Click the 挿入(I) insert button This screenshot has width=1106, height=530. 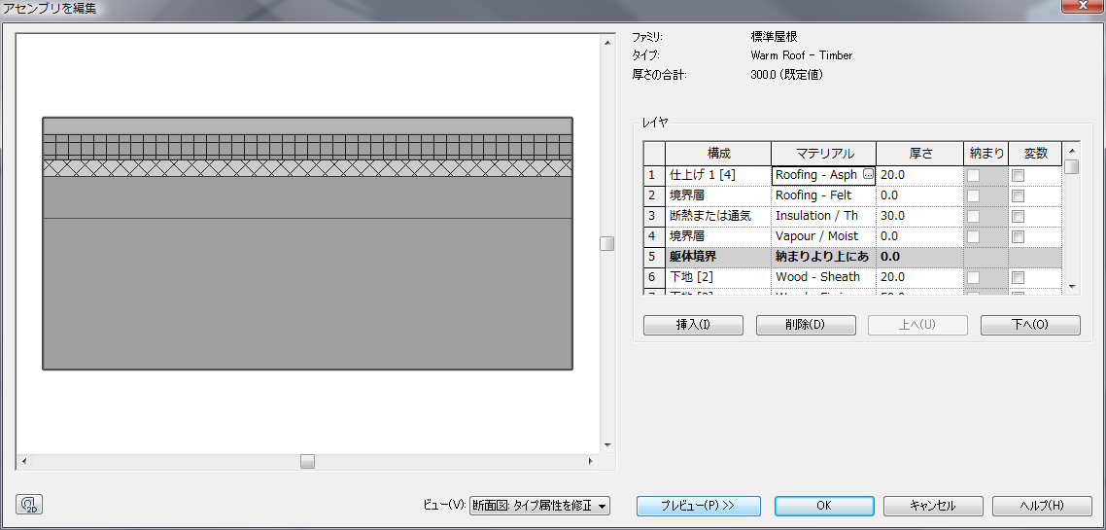pos(693,325)
